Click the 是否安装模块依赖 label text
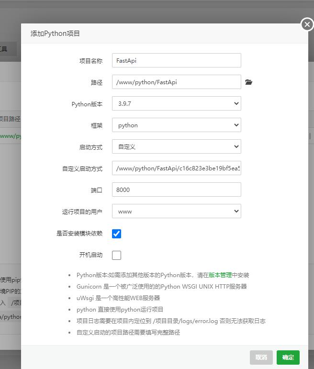The width and height of the screenshot is (314, 369). (x=79, y=234)
